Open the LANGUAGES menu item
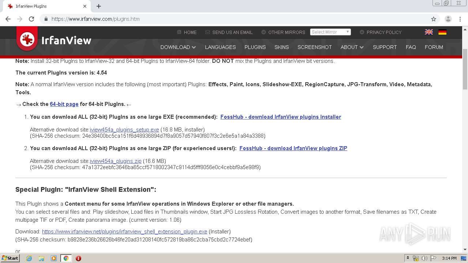This screenshot has height=263, width=468. point(220,47)
